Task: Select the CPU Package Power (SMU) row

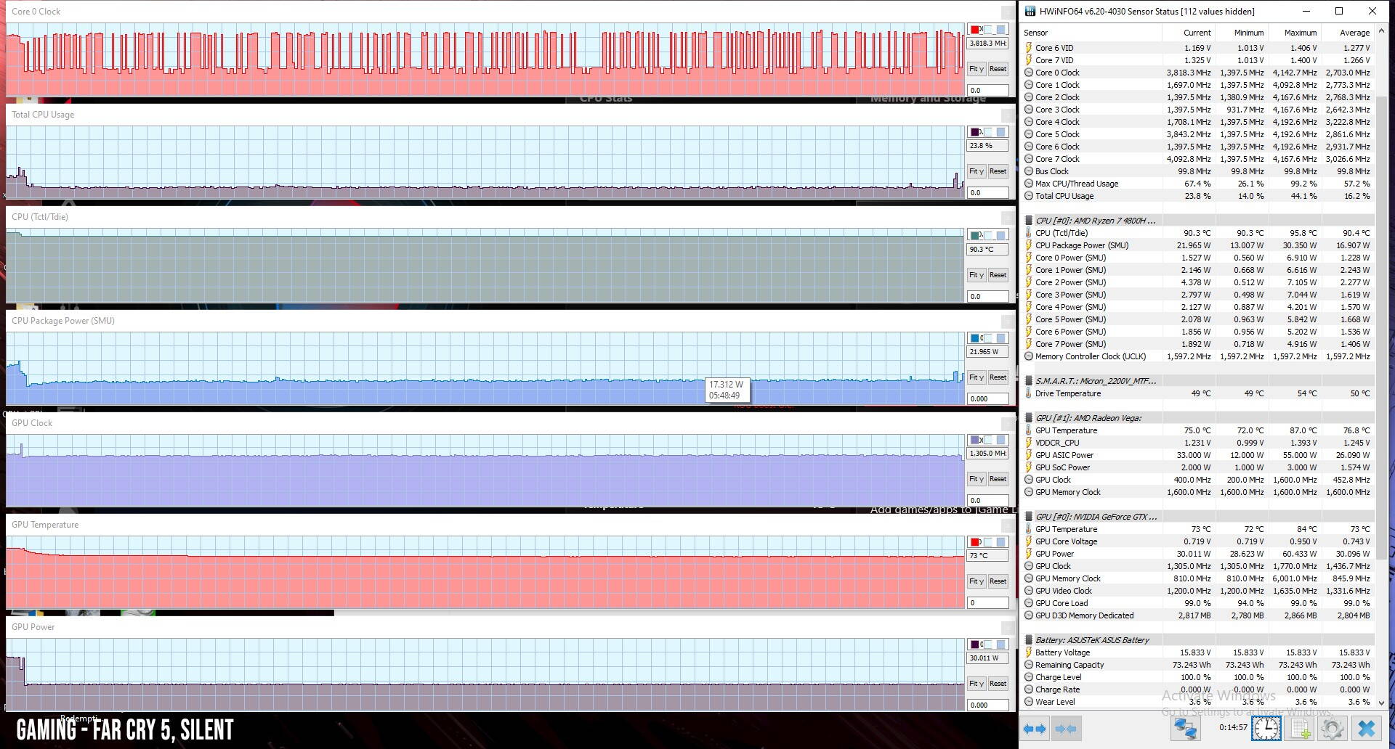Action: [x=1081, y=245]
